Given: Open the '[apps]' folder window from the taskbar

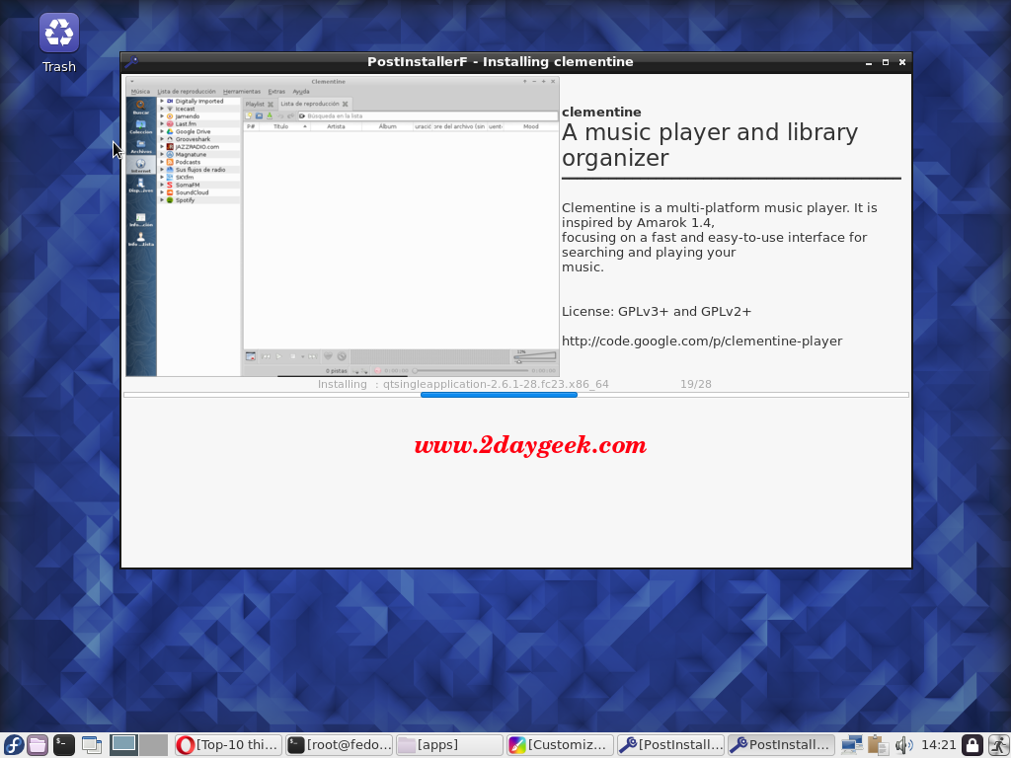Looking at the screenshot, I should (x=449, y=745).
